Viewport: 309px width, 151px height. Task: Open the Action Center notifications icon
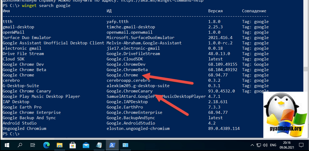[x=302, y=145]
